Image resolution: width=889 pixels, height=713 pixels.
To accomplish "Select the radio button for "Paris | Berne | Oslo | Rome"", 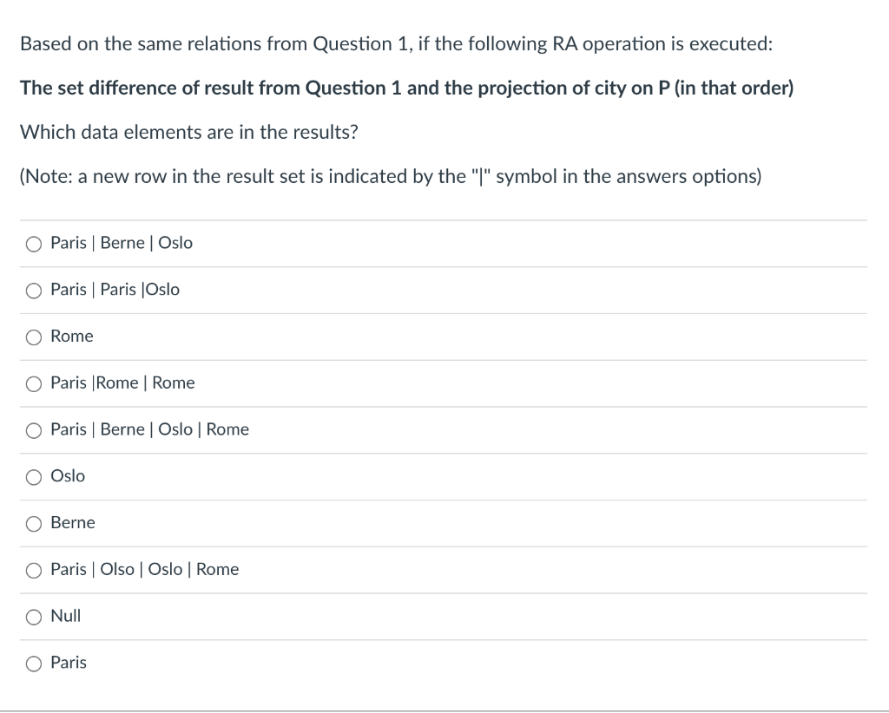I will coord(33,429).
